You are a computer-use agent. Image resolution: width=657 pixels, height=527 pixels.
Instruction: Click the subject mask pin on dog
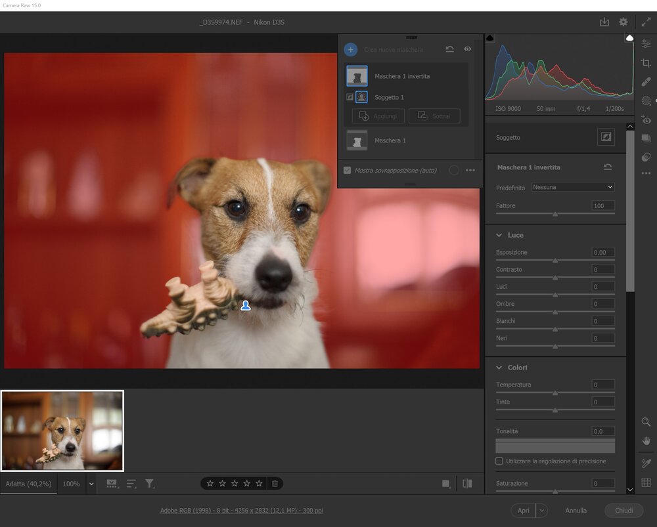click(x=246, y=306)
